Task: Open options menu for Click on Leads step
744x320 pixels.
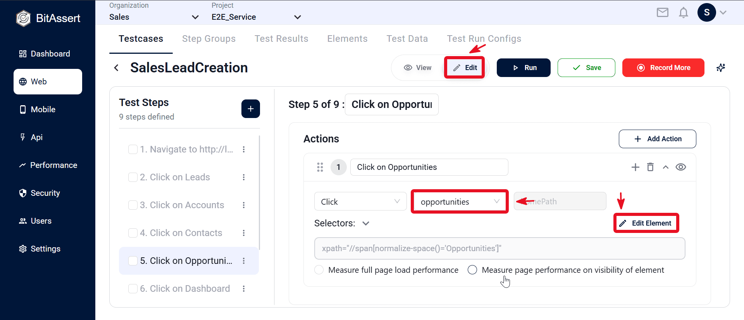Action: click(244, 177)
